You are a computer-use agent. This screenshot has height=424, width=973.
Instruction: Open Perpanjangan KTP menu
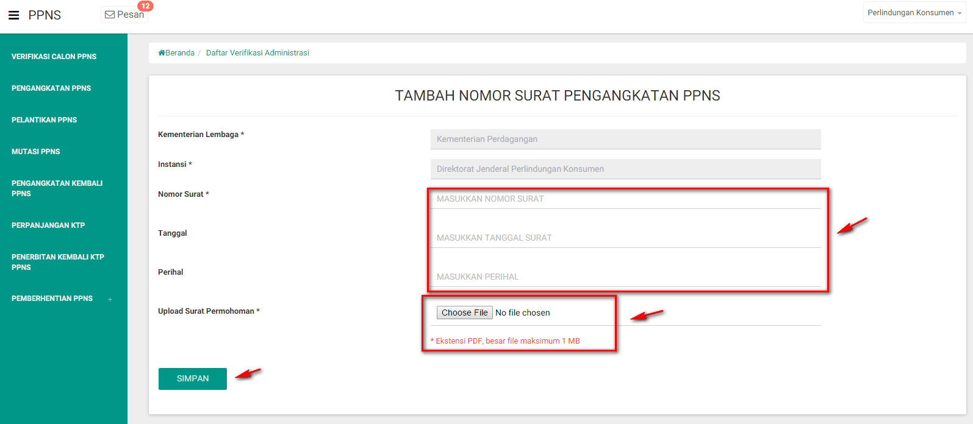coord(48,225)
